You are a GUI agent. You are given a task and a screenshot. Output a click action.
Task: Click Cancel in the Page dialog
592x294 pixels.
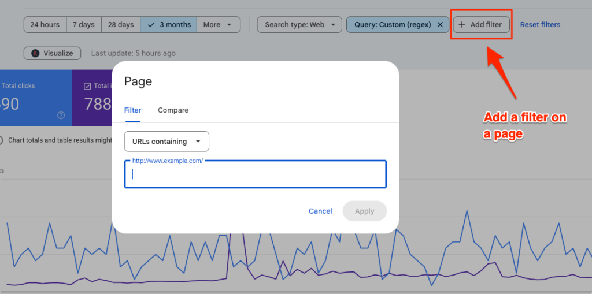[x=320, y=211]
